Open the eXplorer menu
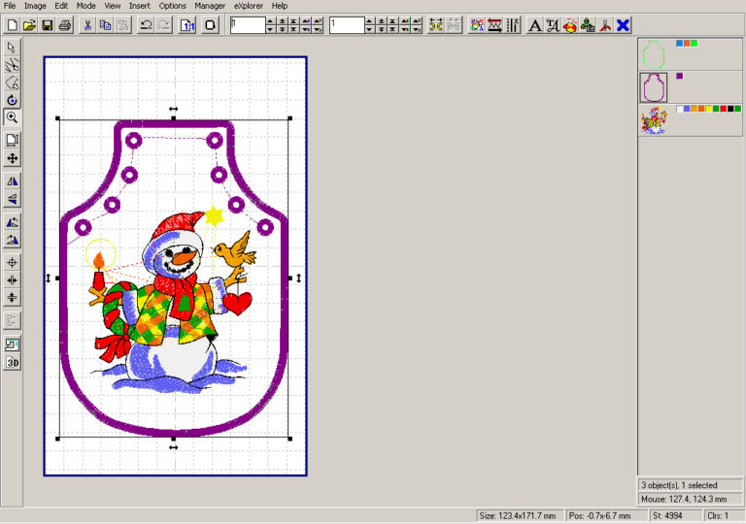This screenshot has width=746, height=524. (x=249, y=6)
